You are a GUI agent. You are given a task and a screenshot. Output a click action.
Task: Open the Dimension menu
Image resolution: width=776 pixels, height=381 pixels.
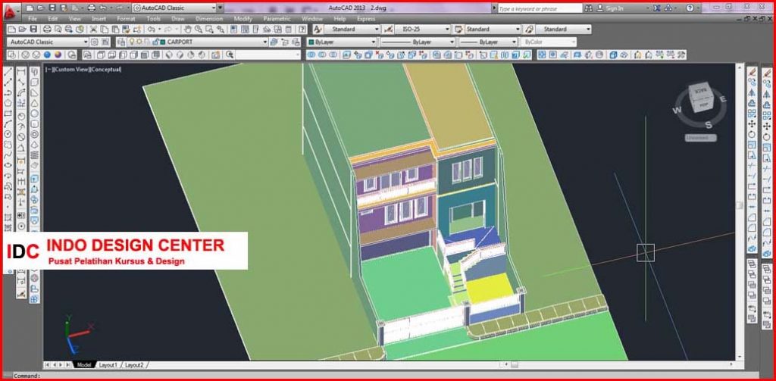209,19
